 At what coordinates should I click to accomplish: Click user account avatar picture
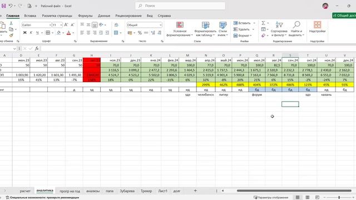point(325,6)
